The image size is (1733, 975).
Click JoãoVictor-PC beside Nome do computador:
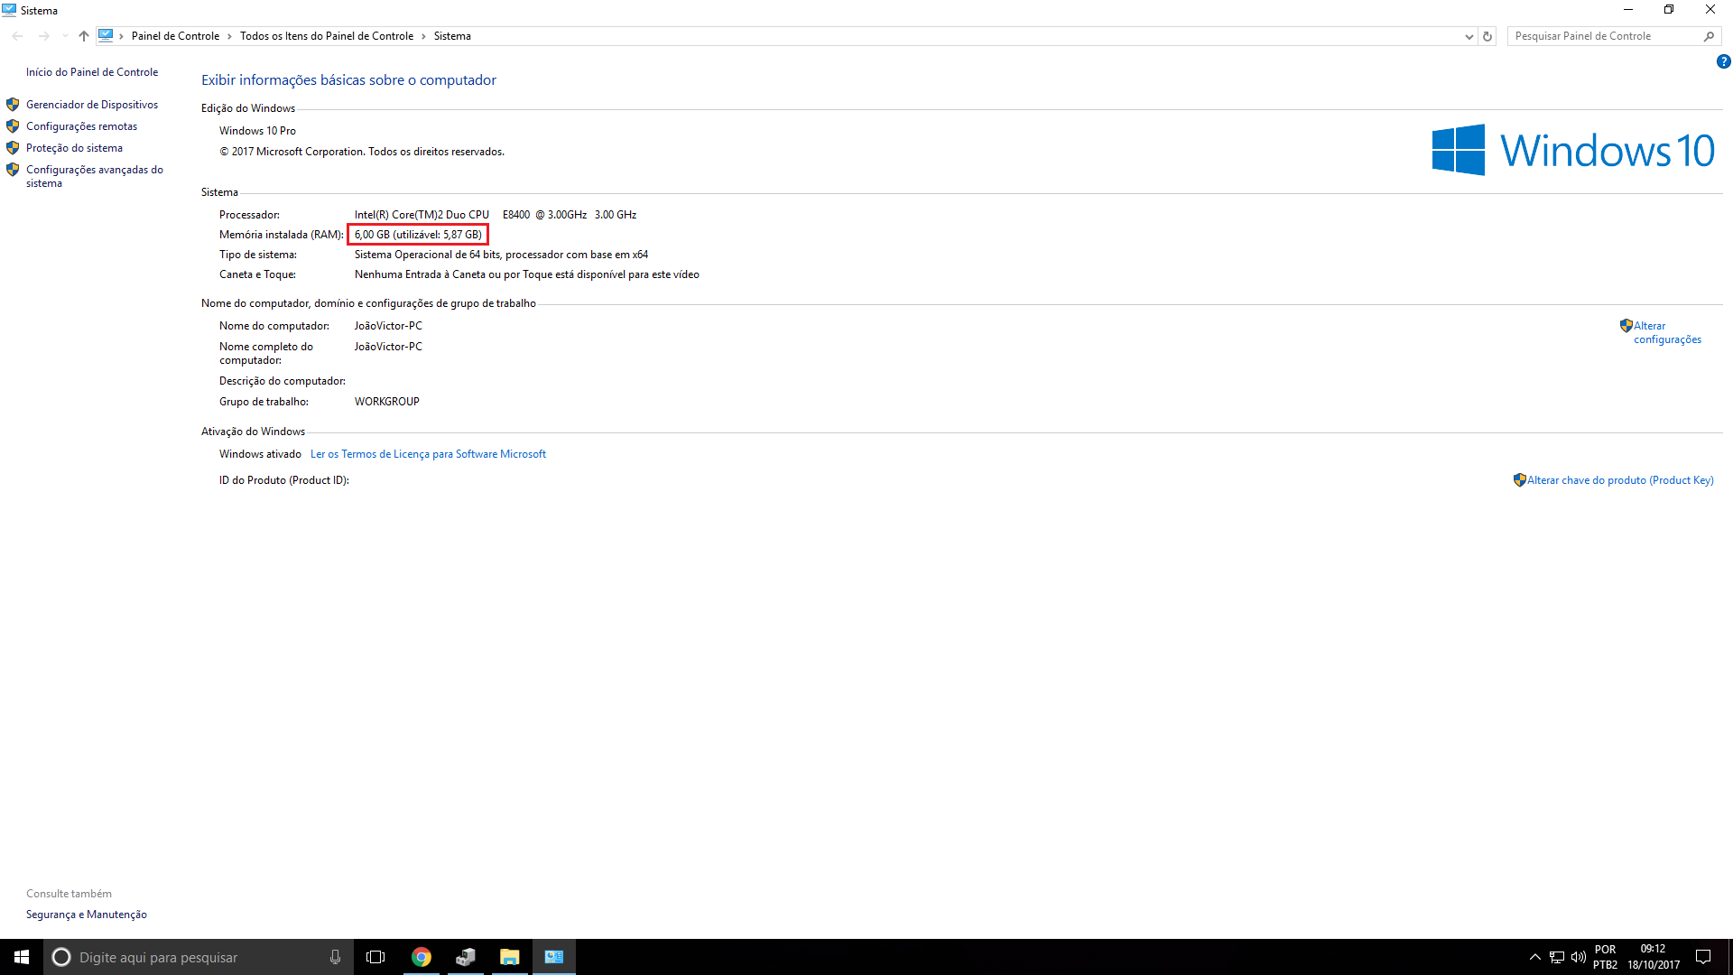pos(388,326)
